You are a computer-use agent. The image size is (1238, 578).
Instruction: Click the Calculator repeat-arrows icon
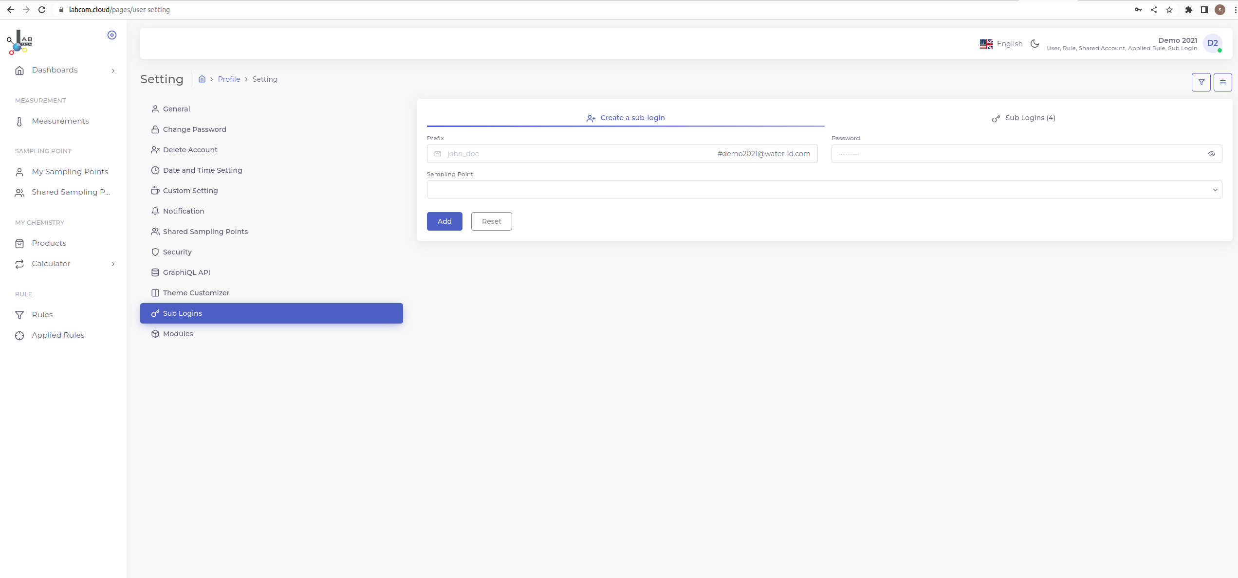point(19,264)
